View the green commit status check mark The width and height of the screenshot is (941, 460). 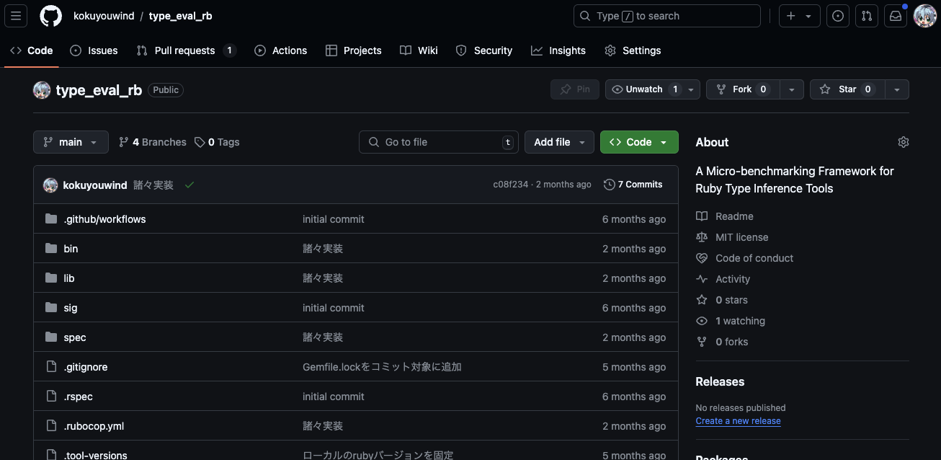click(189, 185)
